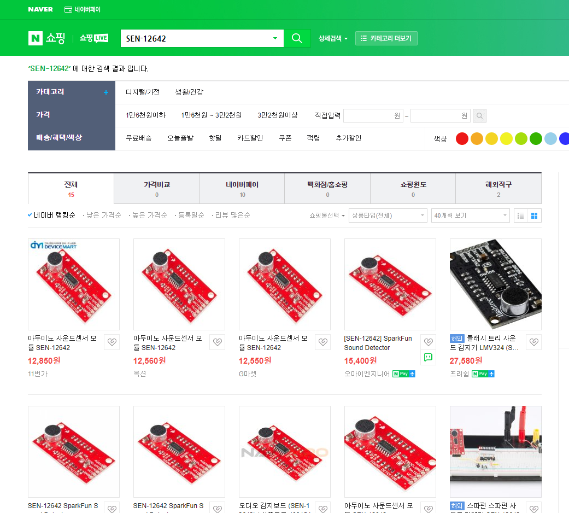Open 40개씩 보기 combo box

tap(470, 215)
